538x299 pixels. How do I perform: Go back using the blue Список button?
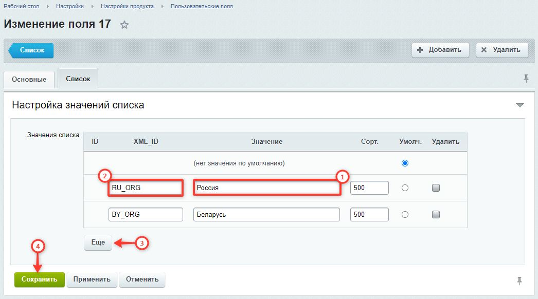[31, 50]
